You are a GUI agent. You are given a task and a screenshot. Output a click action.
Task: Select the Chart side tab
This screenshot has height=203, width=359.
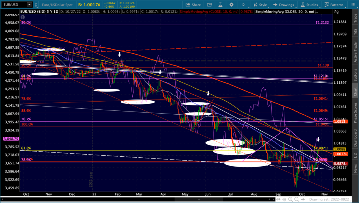[355, 92]
